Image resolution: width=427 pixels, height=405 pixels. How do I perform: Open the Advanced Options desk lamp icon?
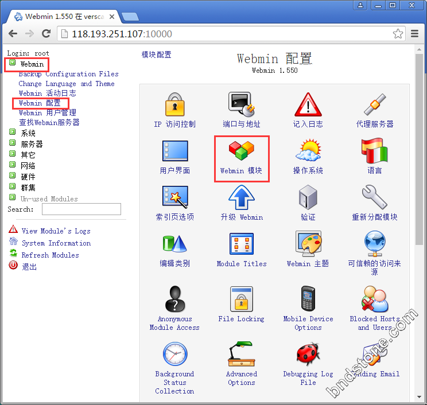pyautogui.click(x=241, y=354)
